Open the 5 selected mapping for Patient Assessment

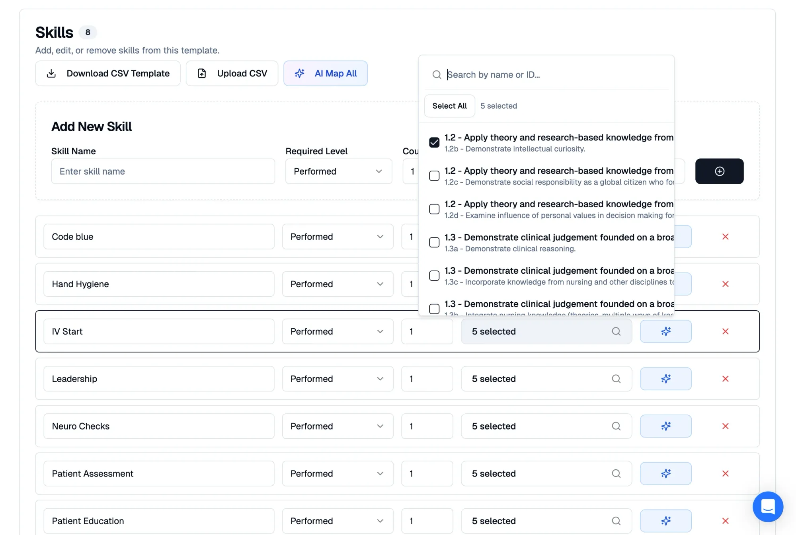click(546, 473)
